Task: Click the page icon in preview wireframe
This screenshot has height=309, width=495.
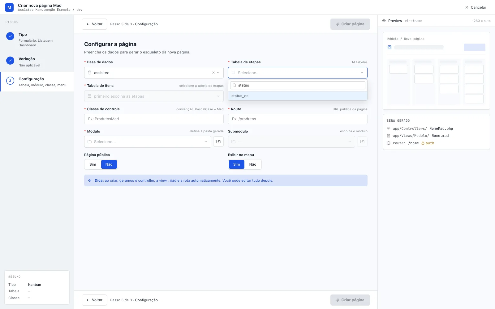Action: [x=390, y=47]
